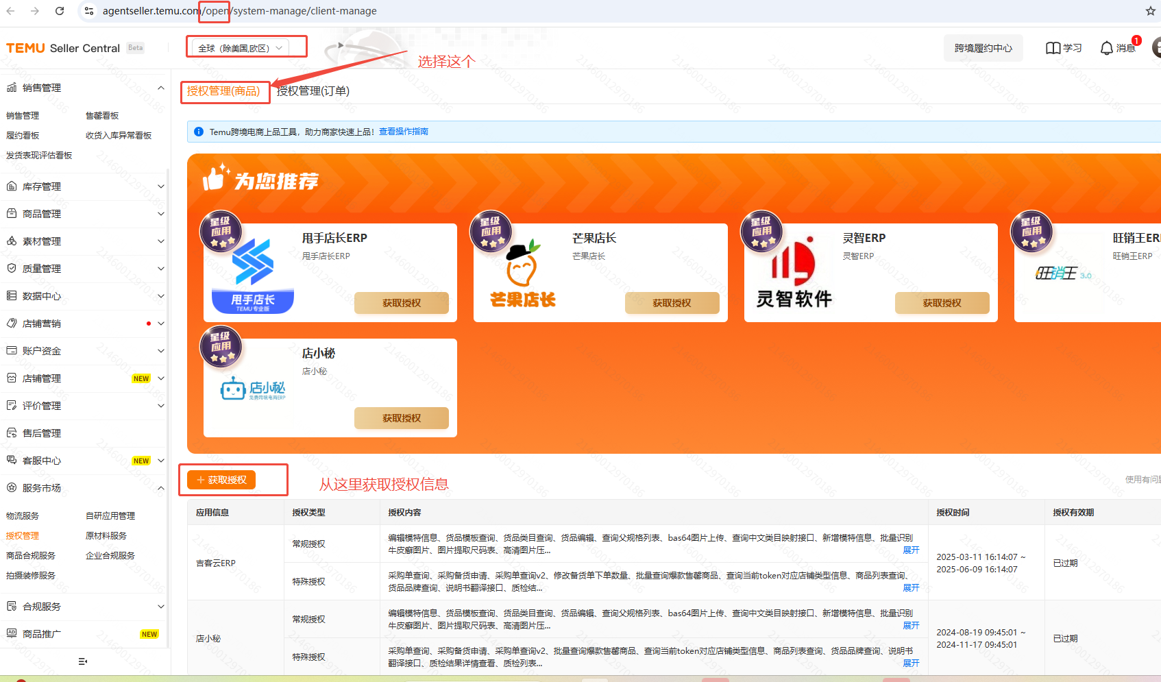Screen dimensions: 1161x682
Task: Click the 甩手店长ERP app logo
Action: (253, 274)
